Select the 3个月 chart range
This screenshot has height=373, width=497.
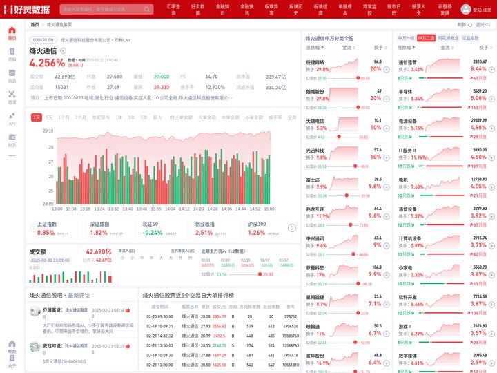click(81, 117)
